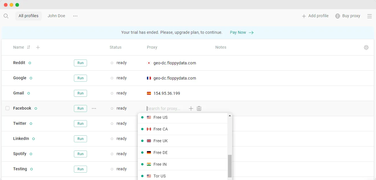Run the Twitter profile
This screenshot has height=180, width=376.
coord(80,124)
